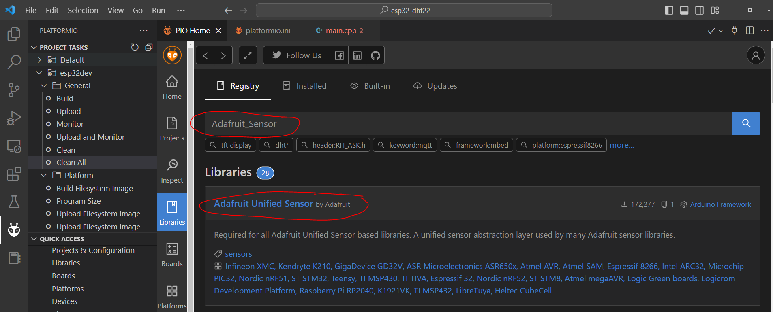Open Adafruit Unified Sensor library

pyautogui.click(x=263, y=204)
